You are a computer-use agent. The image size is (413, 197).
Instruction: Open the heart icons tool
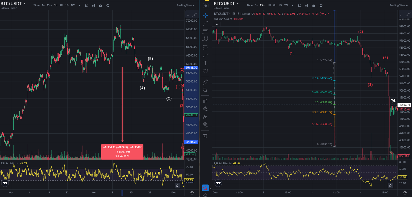(205, 71)
